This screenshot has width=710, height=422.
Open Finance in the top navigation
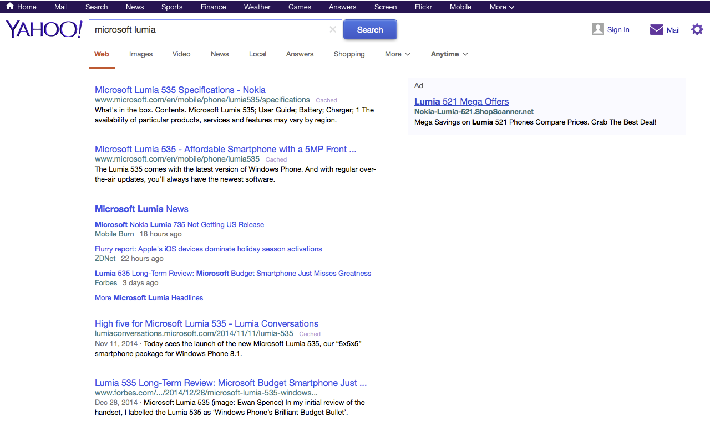tap(213, 7)
